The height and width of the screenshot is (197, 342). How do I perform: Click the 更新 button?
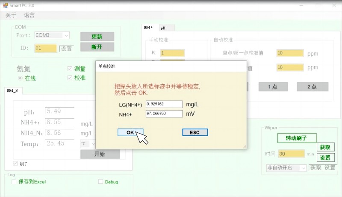97,37
